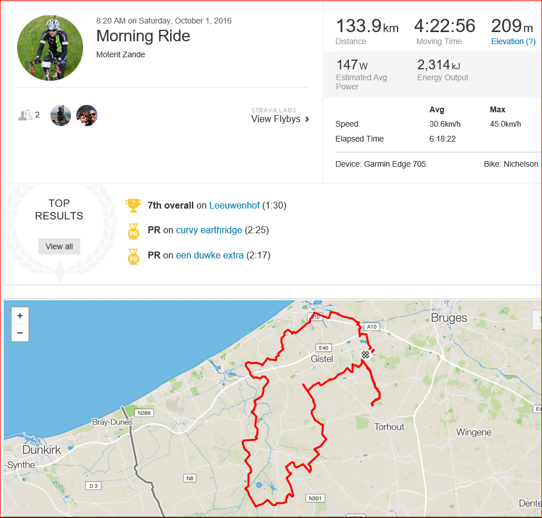Click the Bruges label on the map
This screenshot has height=518, width=542.
449,317
